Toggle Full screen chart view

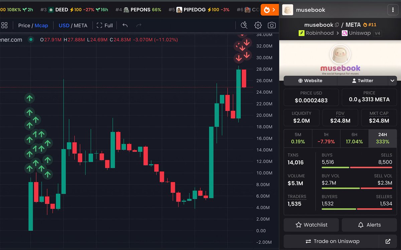[x=105, y=25]
